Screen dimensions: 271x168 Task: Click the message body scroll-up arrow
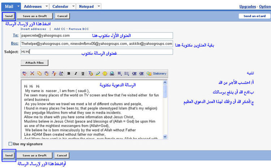[165, 82]
